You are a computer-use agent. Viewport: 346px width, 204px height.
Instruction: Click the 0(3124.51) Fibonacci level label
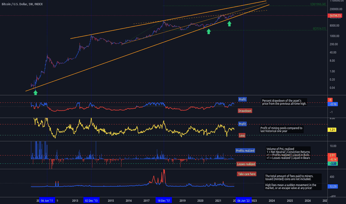pyautogui.click(x=319, y=29)
